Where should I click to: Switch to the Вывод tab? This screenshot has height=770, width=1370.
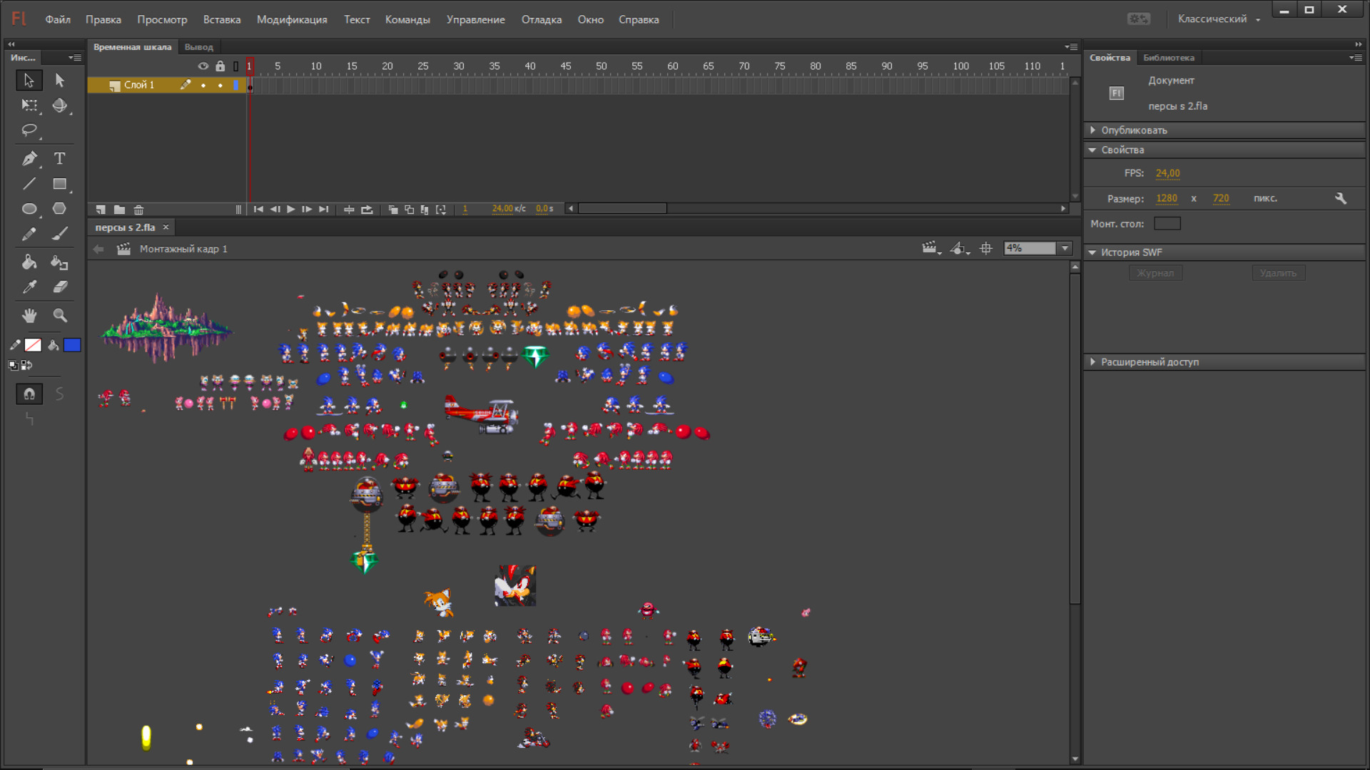tap(198, 47)
